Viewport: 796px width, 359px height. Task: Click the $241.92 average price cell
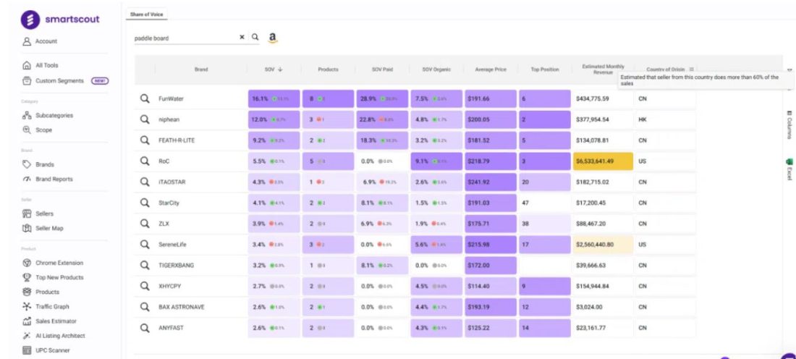click(x=491, y=182)
